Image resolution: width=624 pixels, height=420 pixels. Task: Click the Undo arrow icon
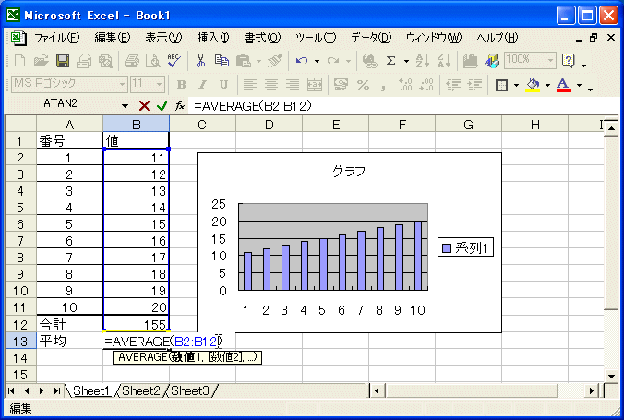[302, 61]
